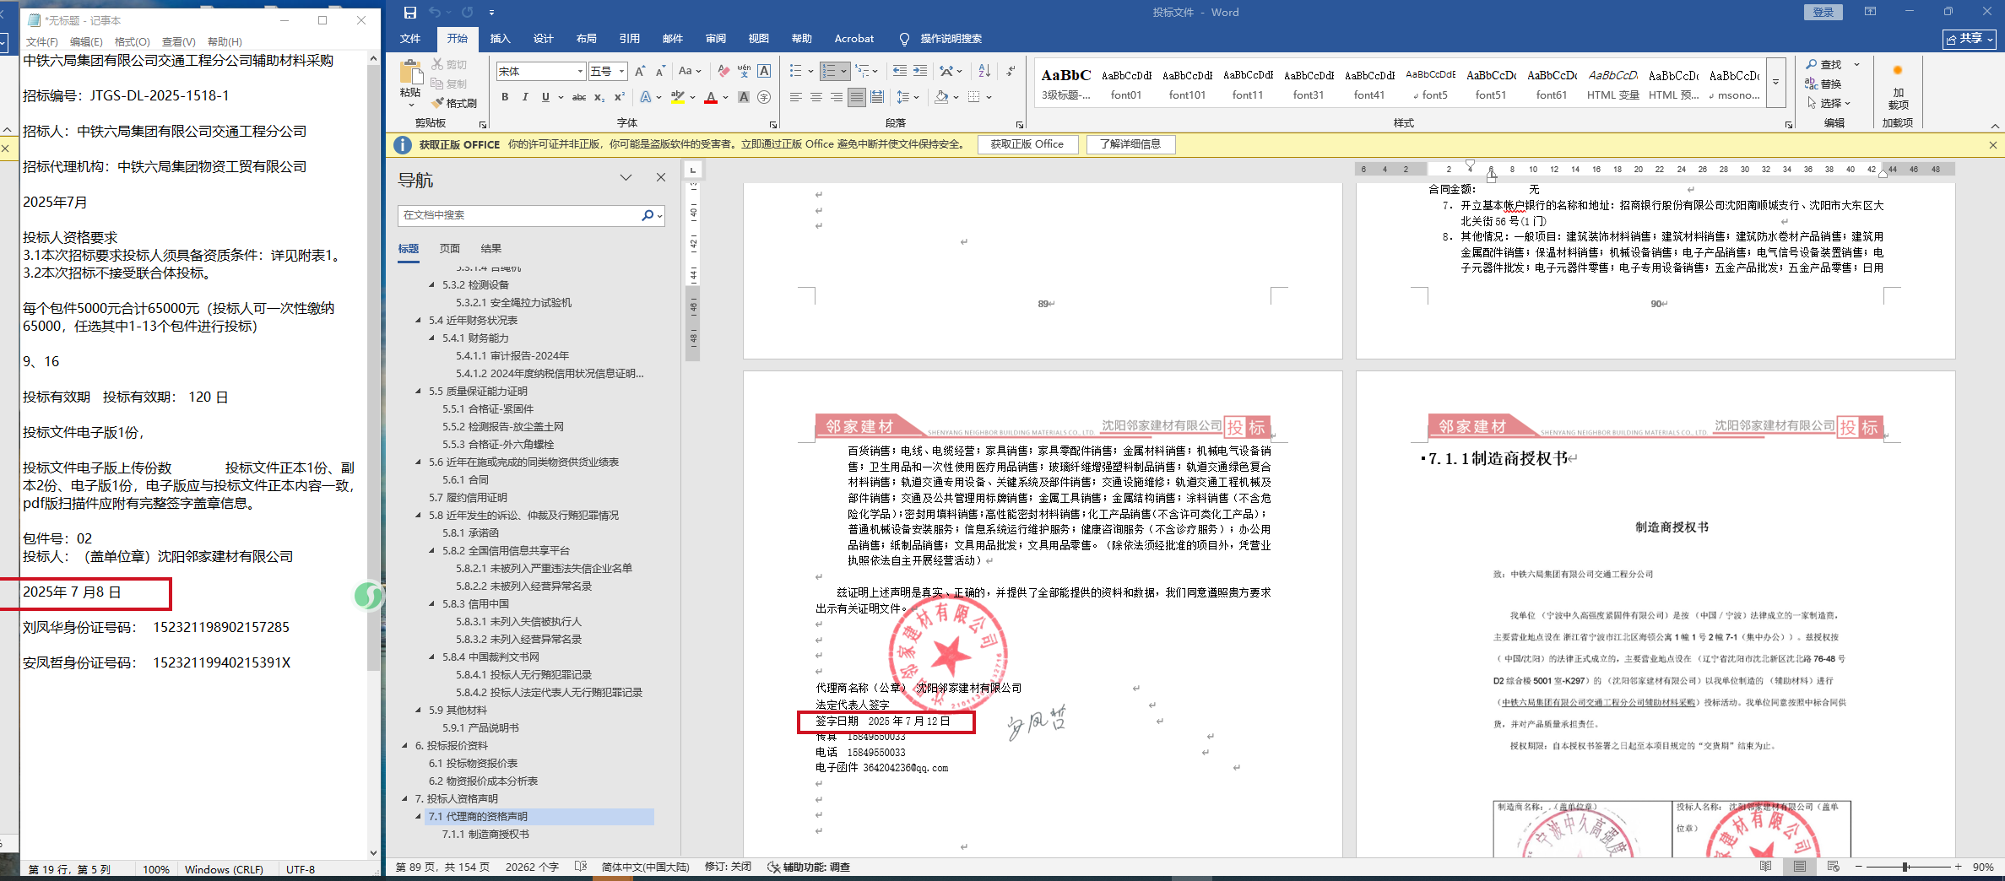Click the zoom in plus icon
Screen dimensions: 2005x881
pos(1959,867)
